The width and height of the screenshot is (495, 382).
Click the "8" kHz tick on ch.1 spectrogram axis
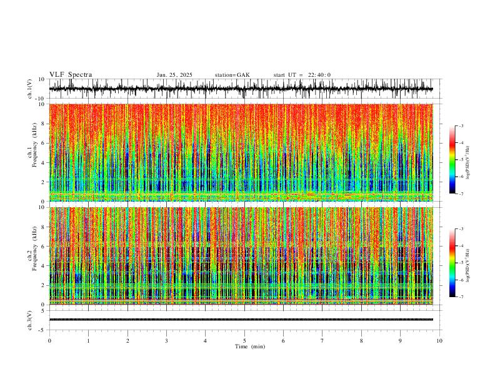click(44, 124)
